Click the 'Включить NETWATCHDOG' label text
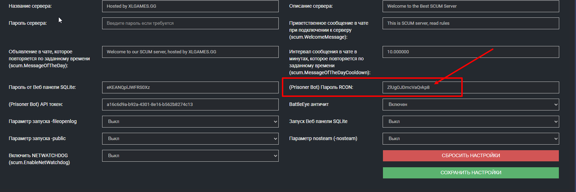The width and height of the screenshot is (576, 192). pos(38,156)
